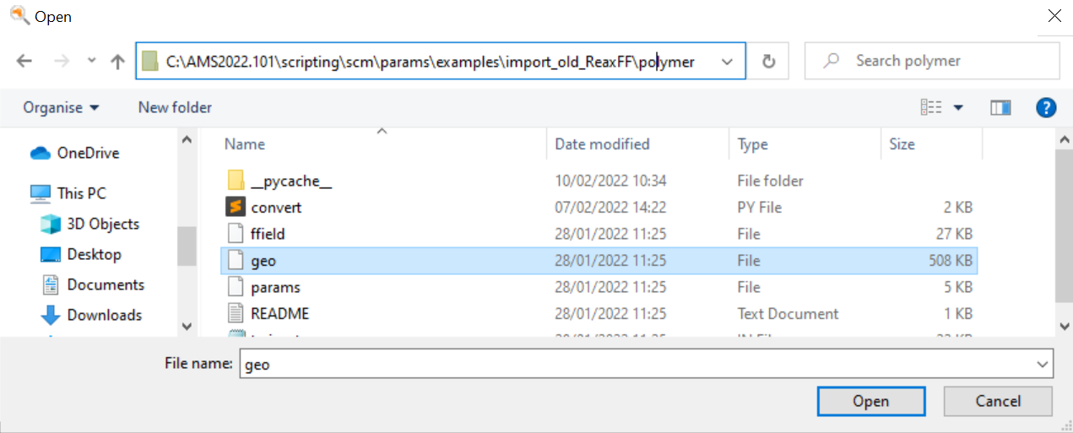Refresh the current folder view

(x=768, y=62)
